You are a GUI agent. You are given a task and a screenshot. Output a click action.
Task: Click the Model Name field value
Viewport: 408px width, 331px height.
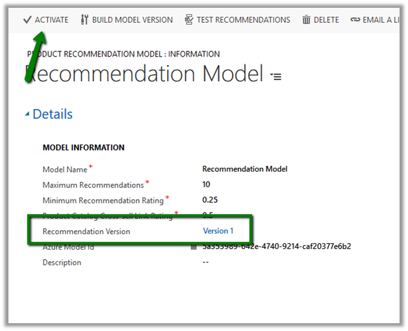[x=245, y=169]
